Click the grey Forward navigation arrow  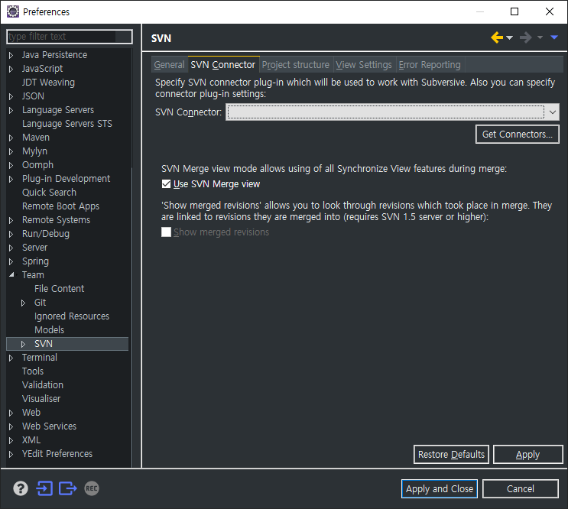point(525,37)
